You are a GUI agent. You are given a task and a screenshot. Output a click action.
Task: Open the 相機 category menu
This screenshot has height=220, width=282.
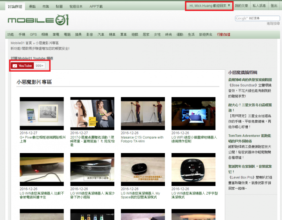[x=45, y=34]
